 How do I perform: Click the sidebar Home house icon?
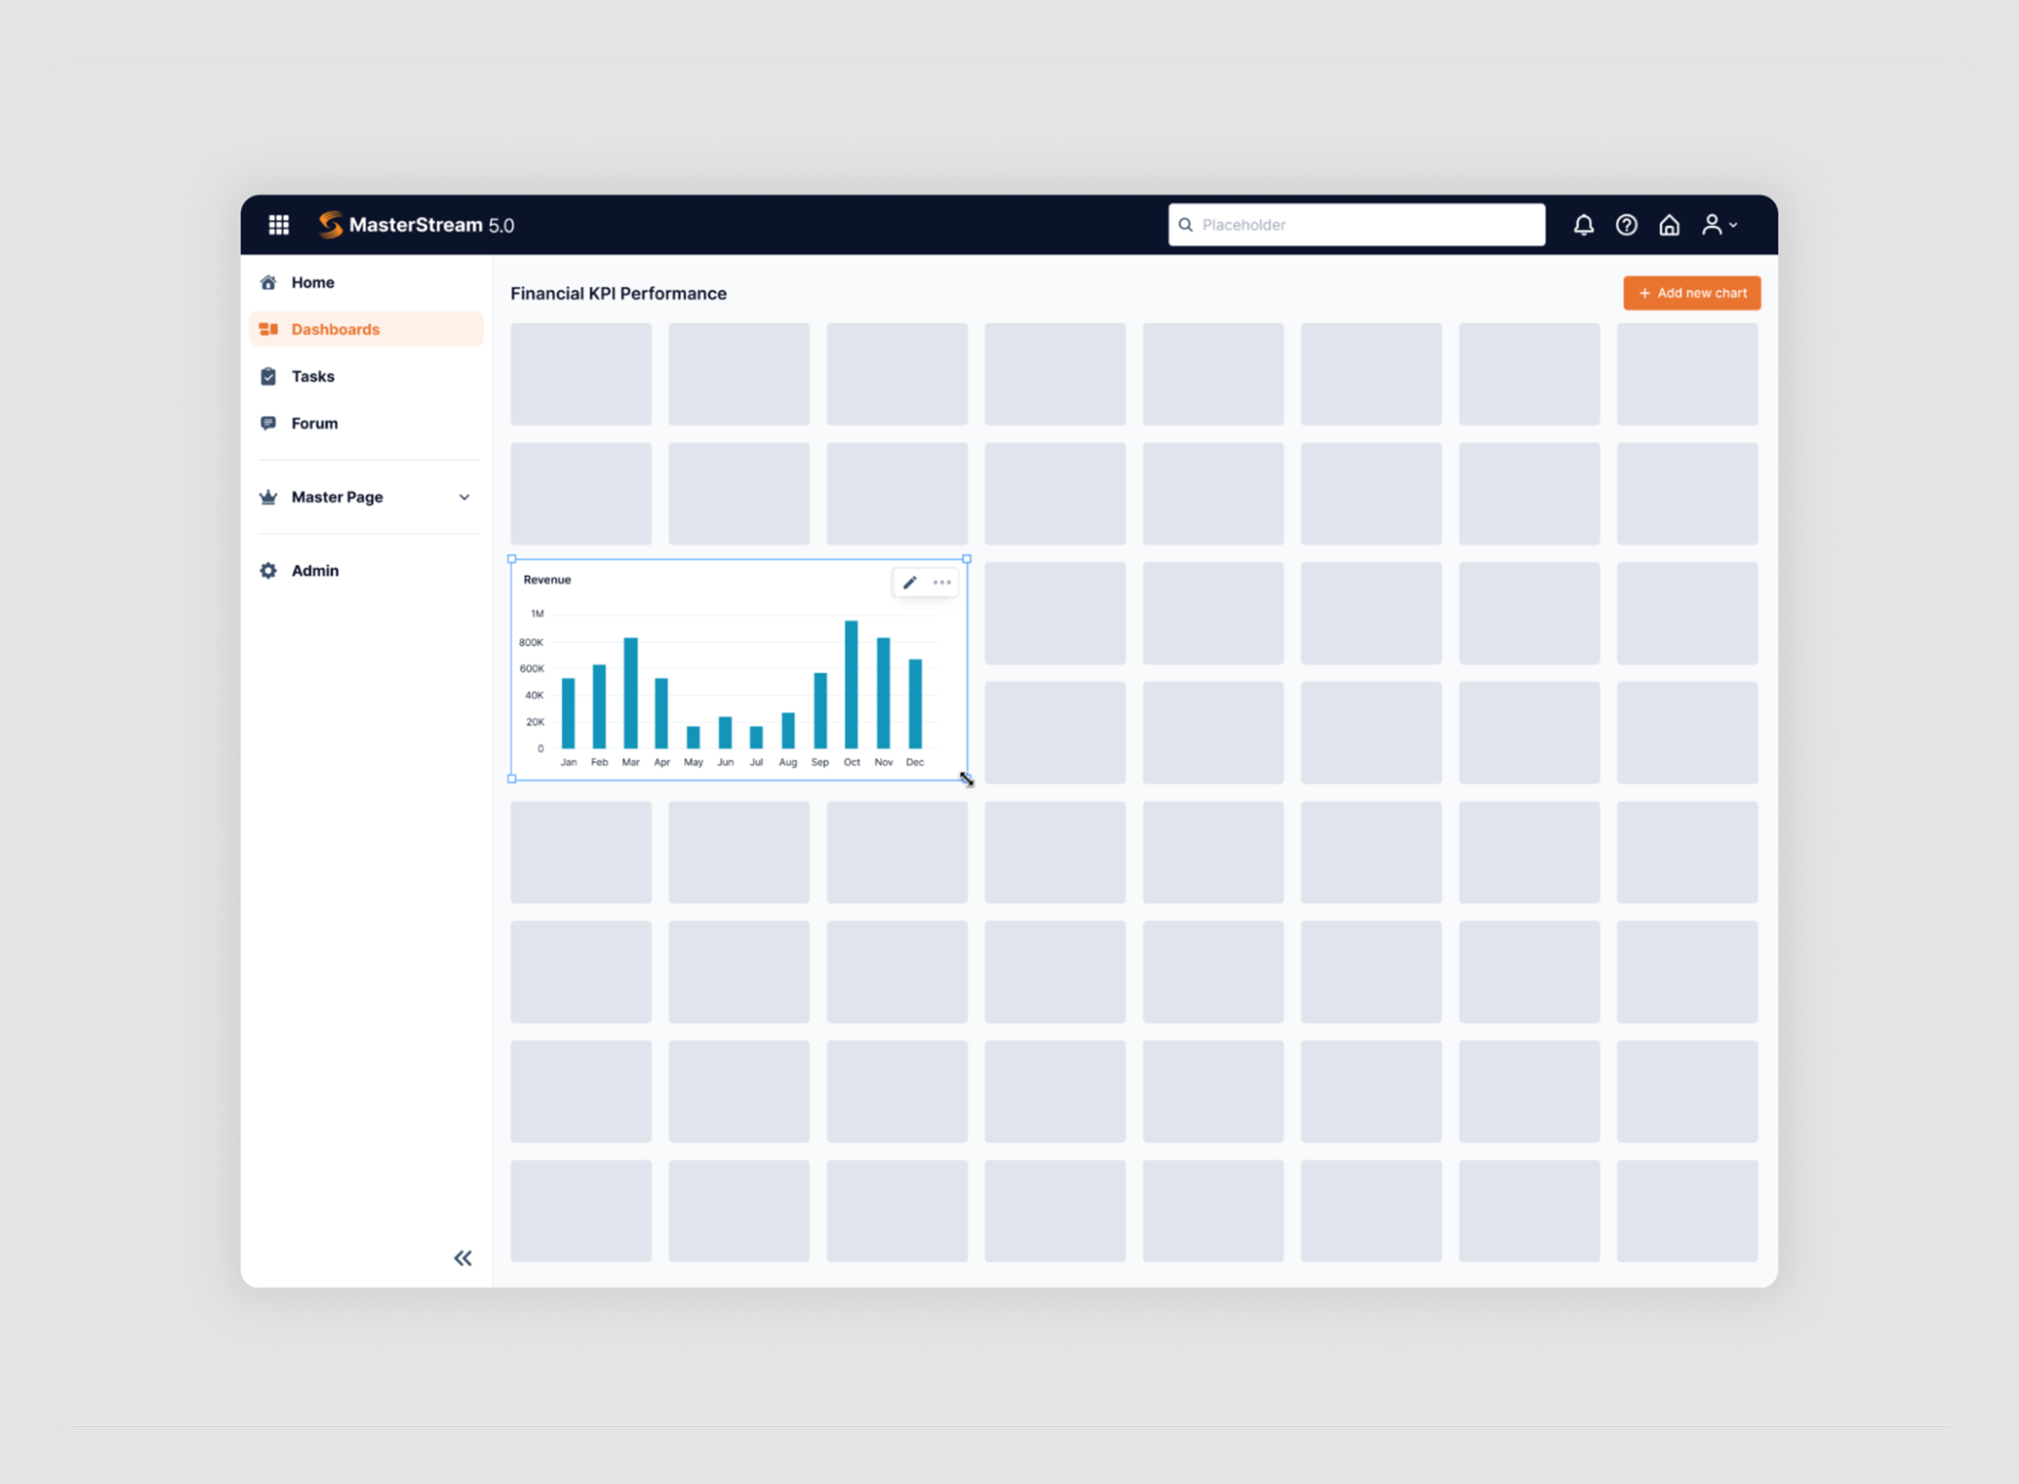click(268, 282)
